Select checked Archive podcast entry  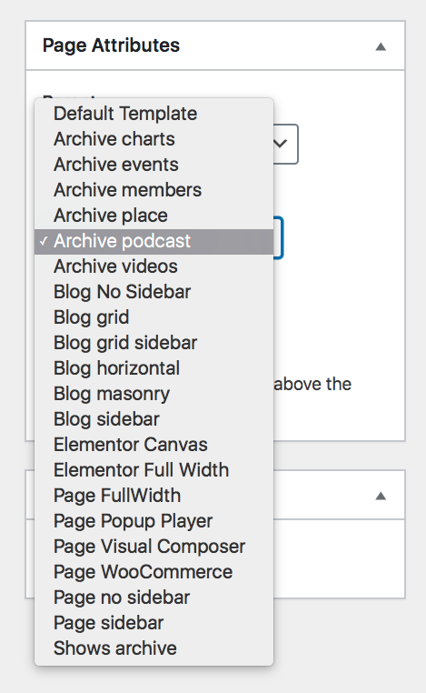tap(154, 241)
